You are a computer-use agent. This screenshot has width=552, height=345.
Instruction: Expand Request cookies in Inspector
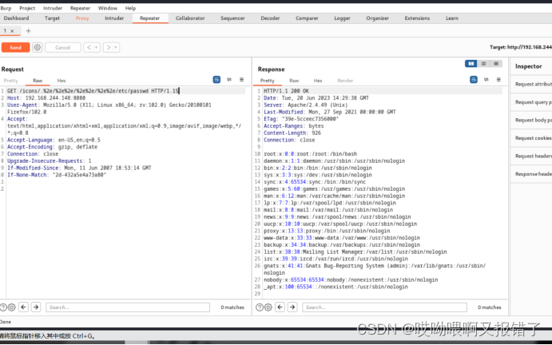click(531, 138)
